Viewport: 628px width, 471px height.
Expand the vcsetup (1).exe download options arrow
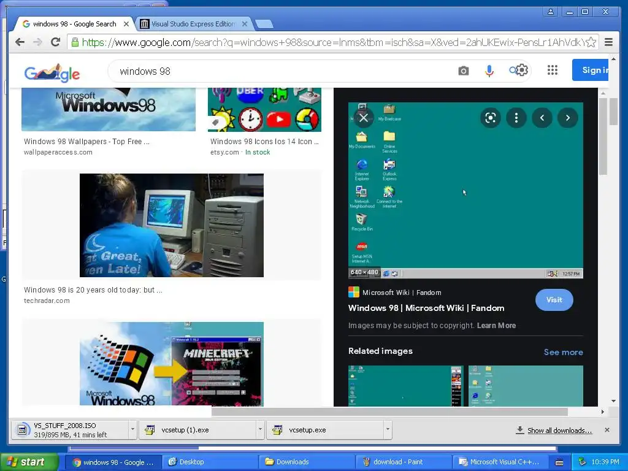tap(260, 429)
